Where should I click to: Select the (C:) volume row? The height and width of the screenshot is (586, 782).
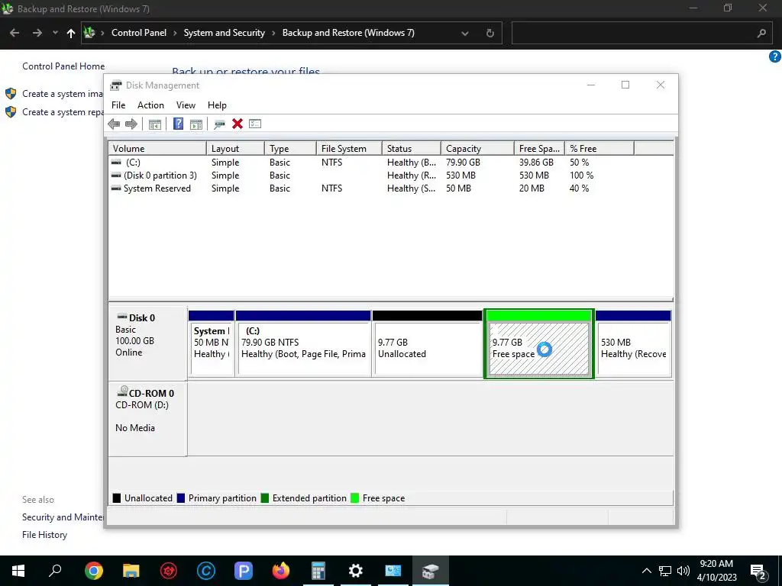(x=390, y=163)
